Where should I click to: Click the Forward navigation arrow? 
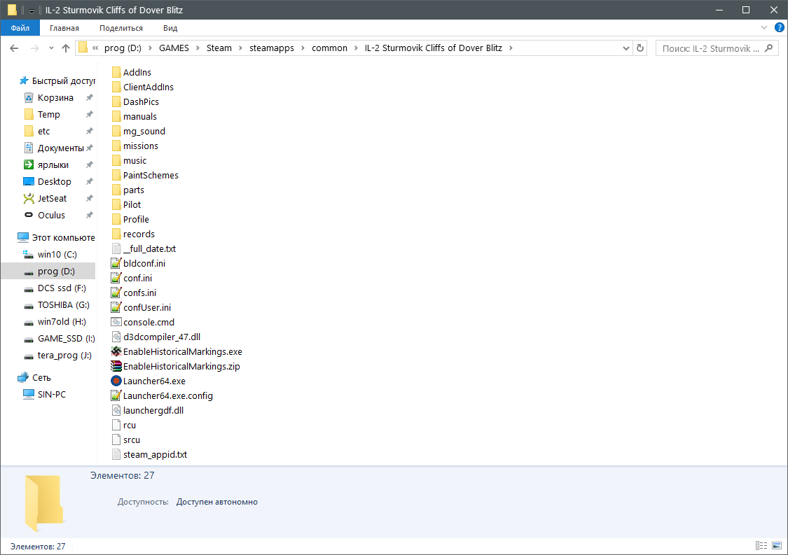pyautogui.click(x=35, y=48)
